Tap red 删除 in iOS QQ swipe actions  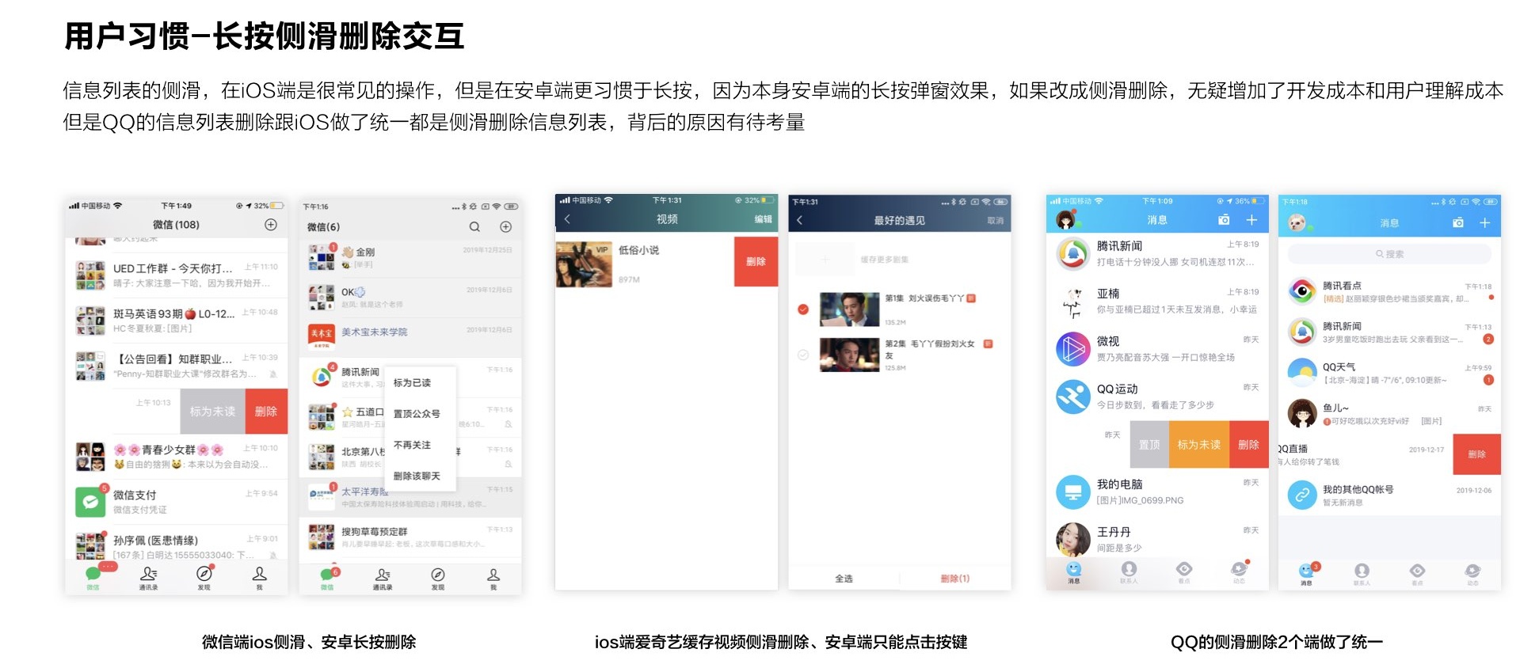tap(1248, 445)
